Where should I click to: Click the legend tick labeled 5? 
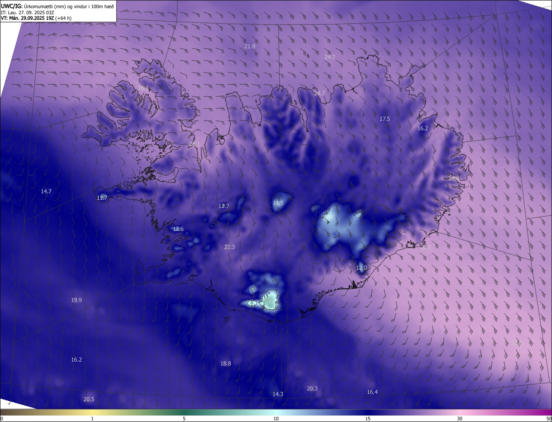tap(184, 419)
